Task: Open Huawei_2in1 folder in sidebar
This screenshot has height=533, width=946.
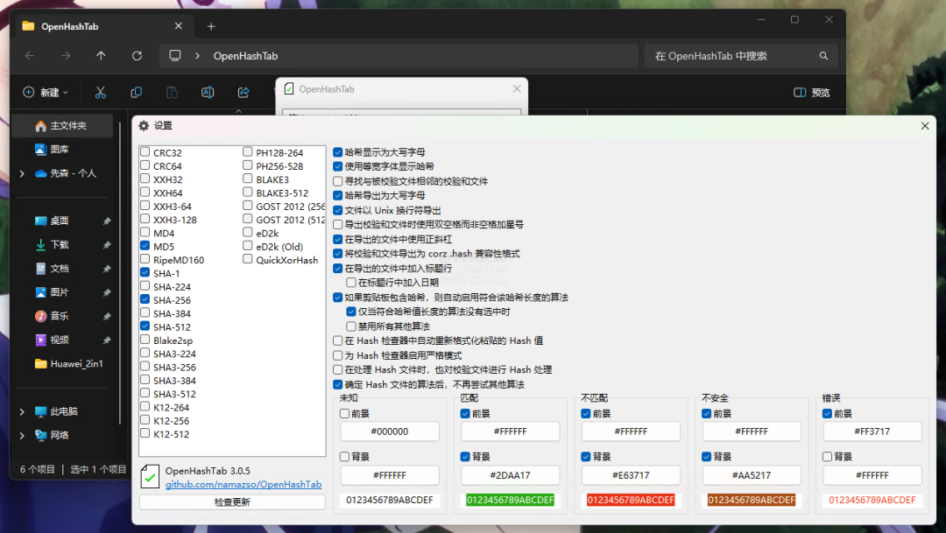Action: 69,363
